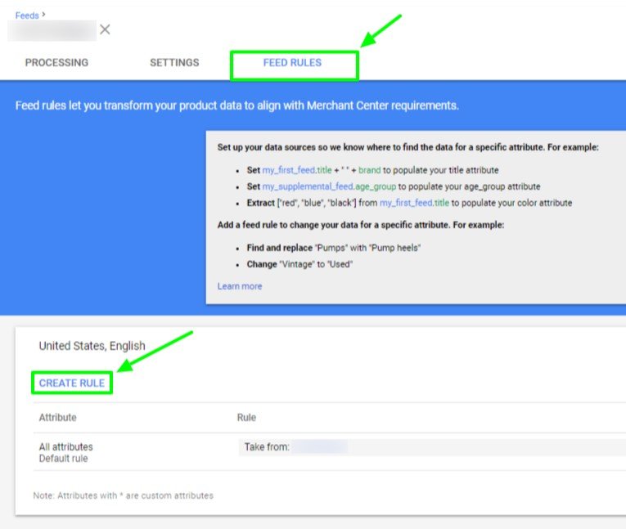Switch to the Processing tab

56,63
